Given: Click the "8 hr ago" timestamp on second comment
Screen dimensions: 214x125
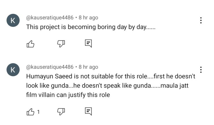Looking at the screenshot, I should [x=88, y=67].
